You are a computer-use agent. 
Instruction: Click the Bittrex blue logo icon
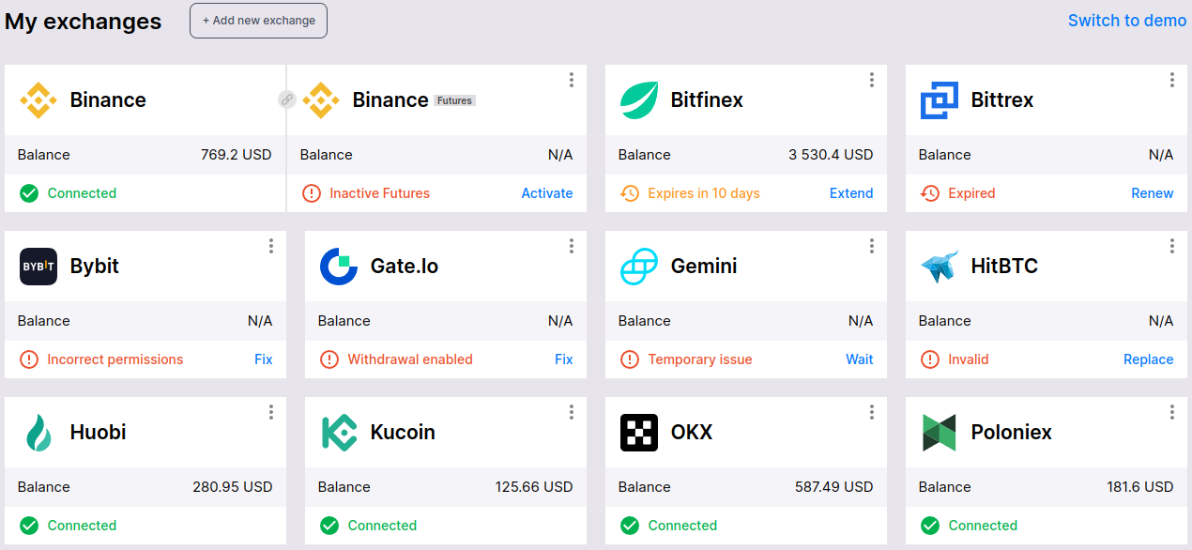tap(939, 100)
